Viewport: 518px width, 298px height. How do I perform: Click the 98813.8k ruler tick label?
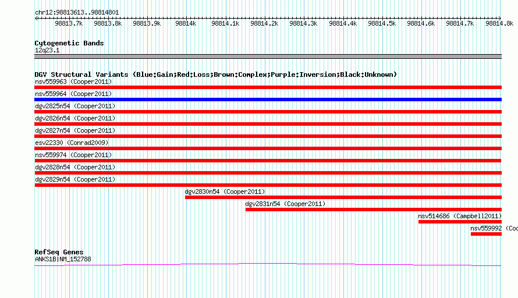point(108,23)
